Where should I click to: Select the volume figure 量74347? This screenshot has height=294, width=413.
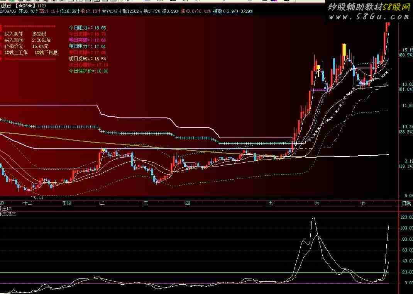coord(110,11)
